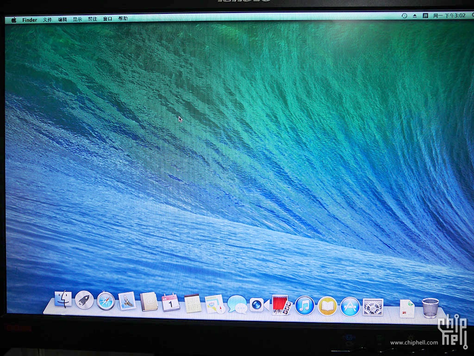Click the Time Machine menu bar icon
The height and width of the screenshot is (356, 474).
404,16
